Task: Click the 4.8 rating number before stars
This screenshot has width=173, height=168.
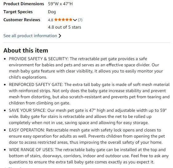Action: click(50, 20)
